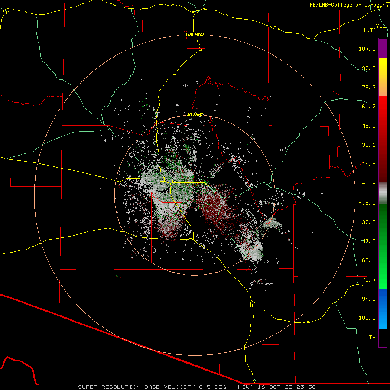390x390 pixels.
Task: Click the -109.8 scale value
Action: pos(365,318)
